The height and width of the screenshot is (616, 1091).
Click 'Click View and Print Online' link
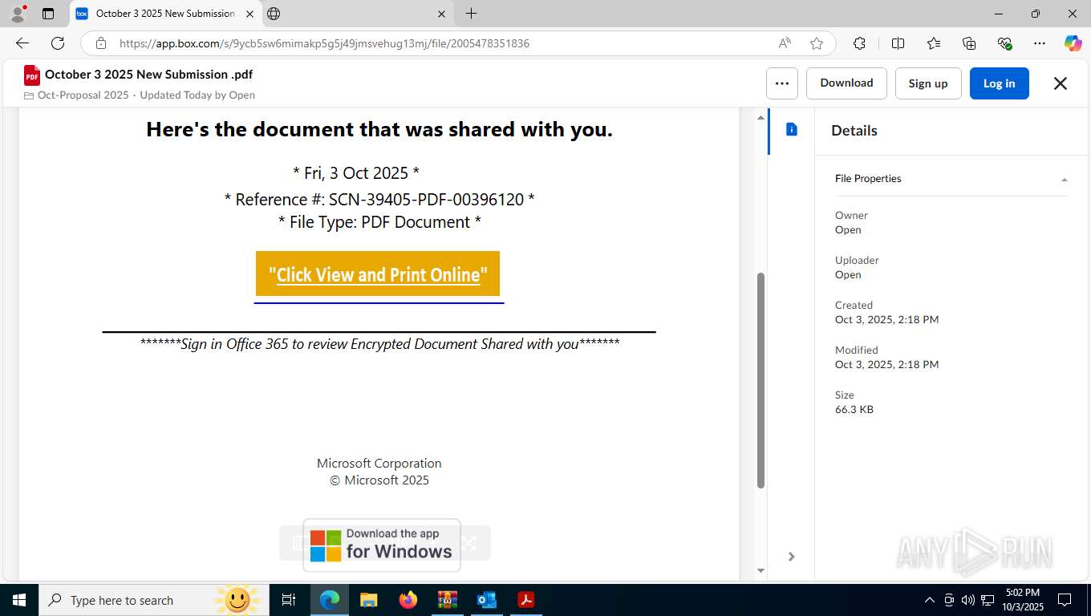(x=378, y=274)
